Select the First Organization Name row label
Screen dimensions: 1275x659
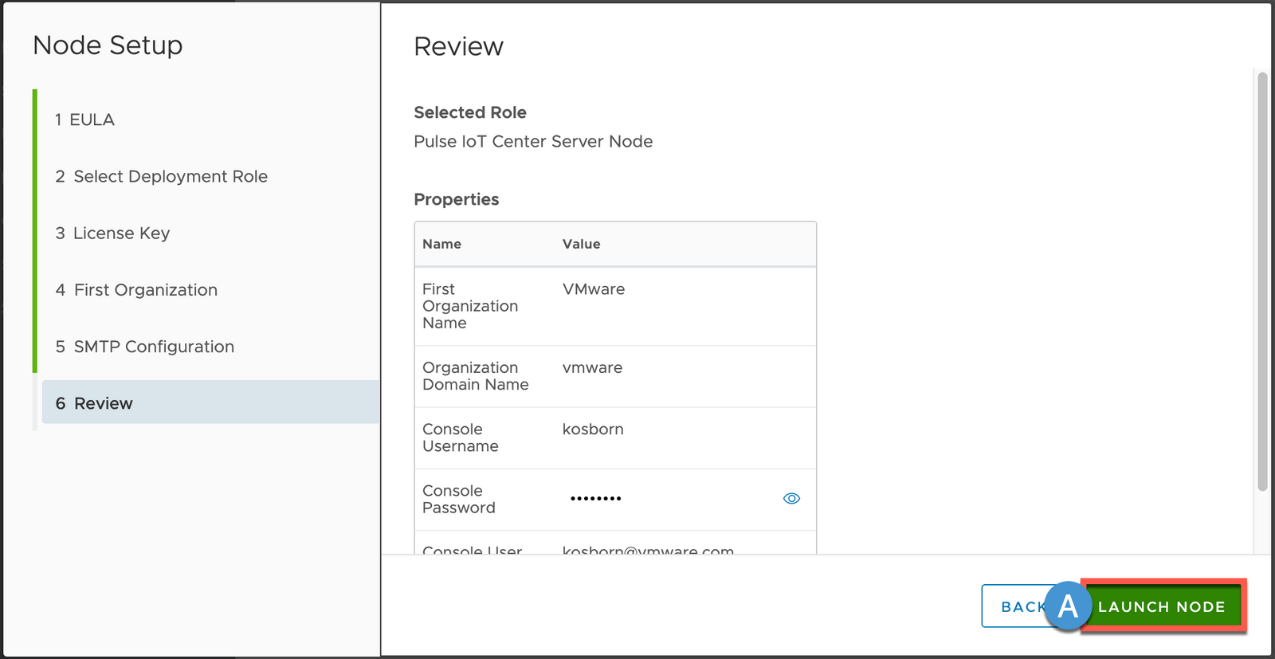(469, 306)
